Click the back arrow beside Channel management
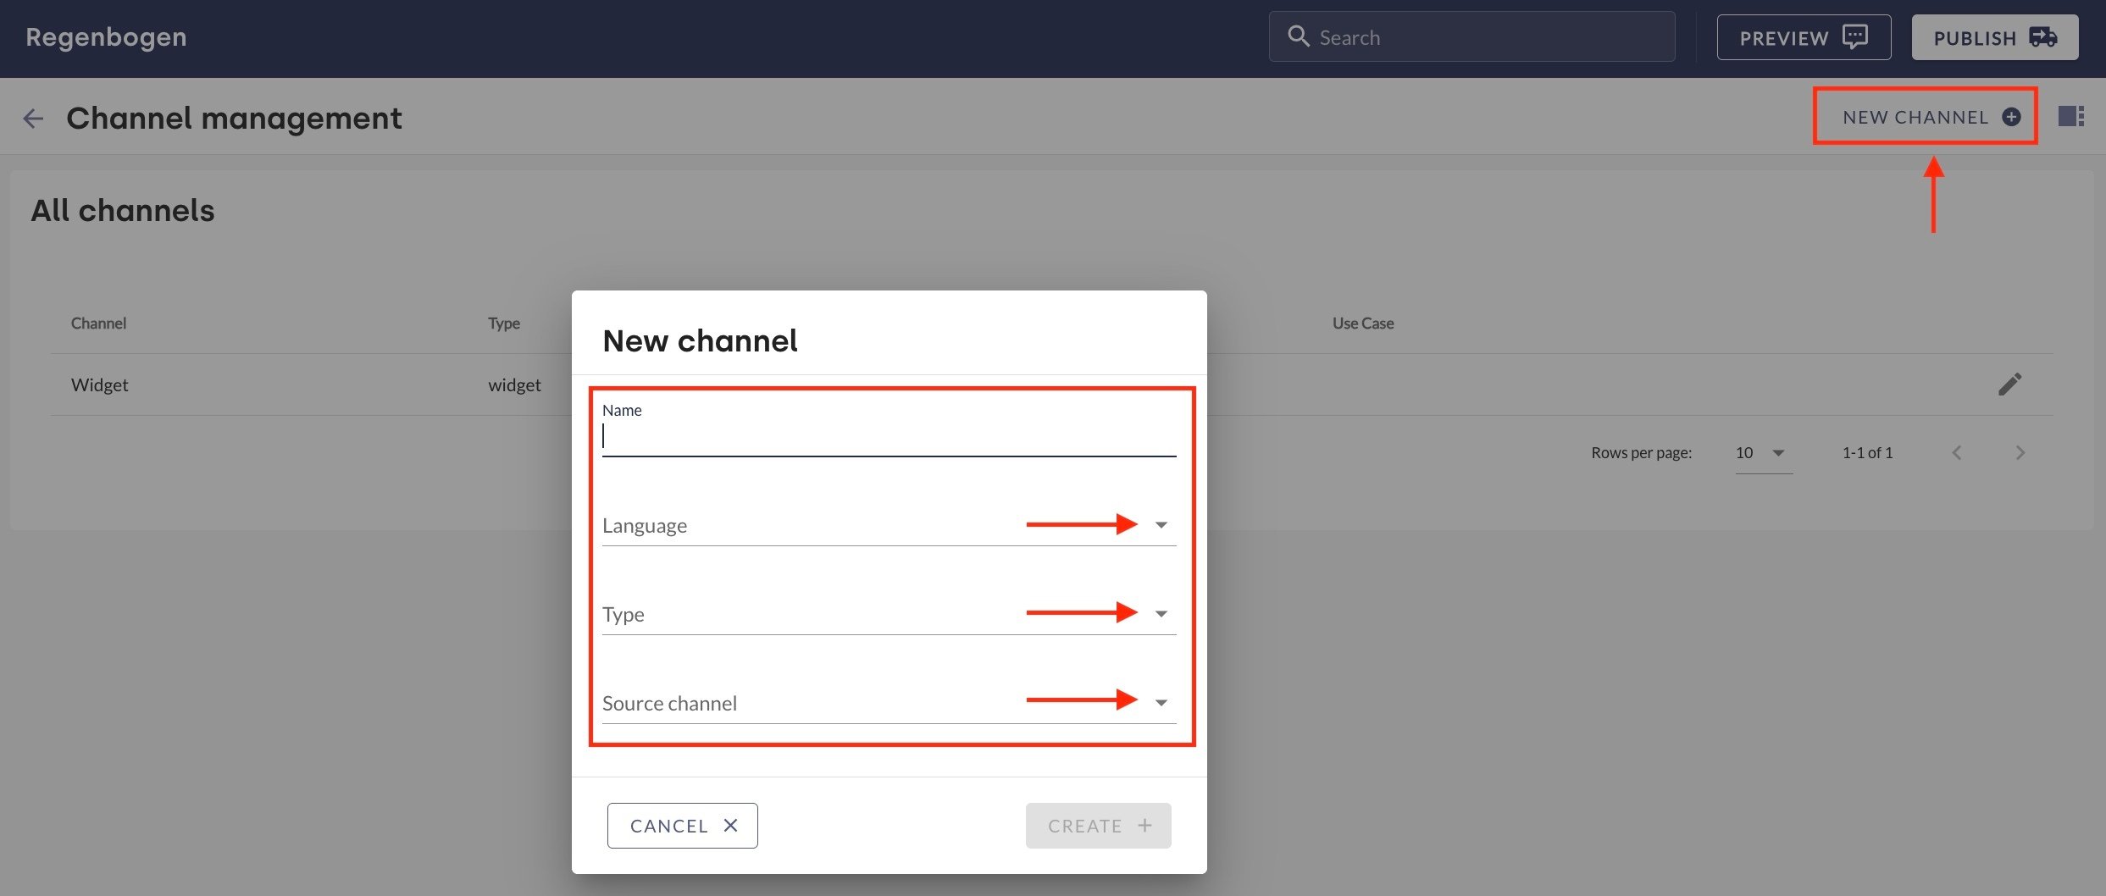Viewport: 2106px width, 896px height. (x=33, y=119)
